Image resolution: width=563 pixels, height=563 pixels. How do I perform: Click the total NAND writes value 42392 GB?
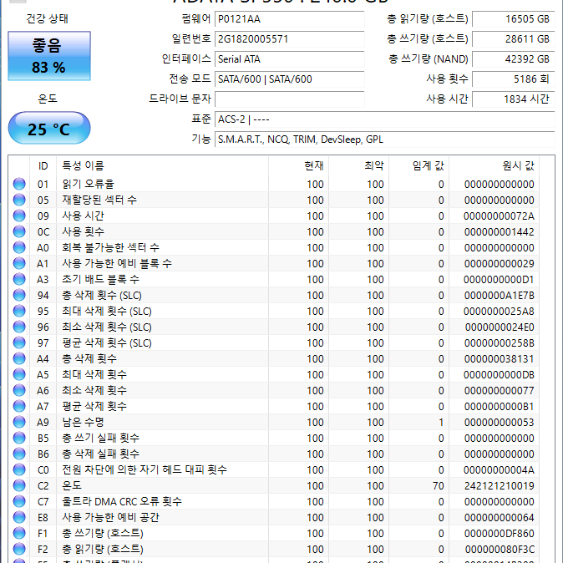(514, 59)
